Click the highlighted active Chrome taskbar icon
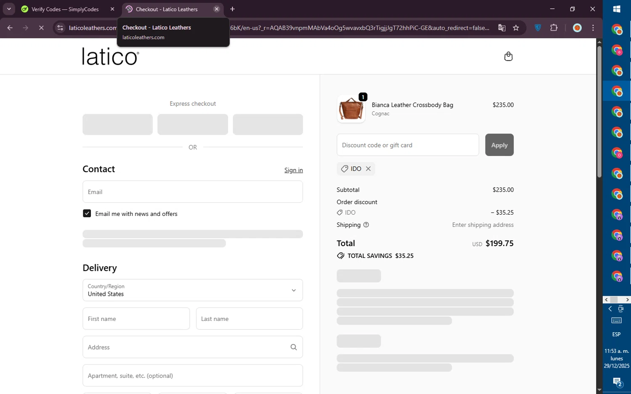631x394 pixels. 617,91
